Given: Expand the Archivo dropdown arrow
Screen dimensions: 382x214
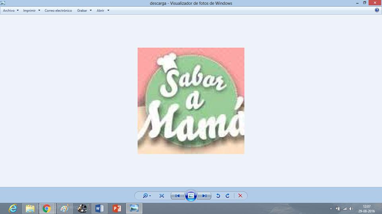Looking at the screenshot, I should pos(18,10).
